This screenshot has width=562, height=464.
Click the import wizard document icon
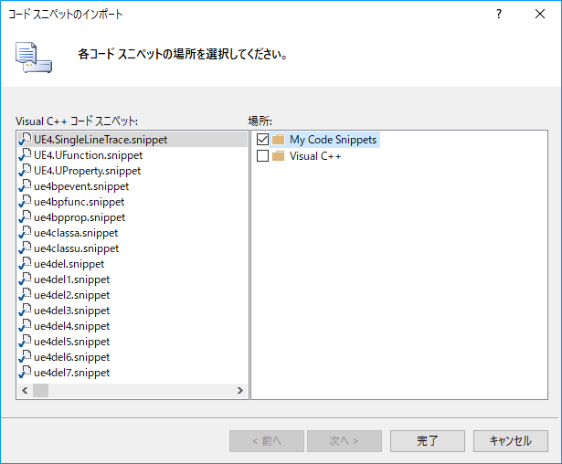pos(34,58)
